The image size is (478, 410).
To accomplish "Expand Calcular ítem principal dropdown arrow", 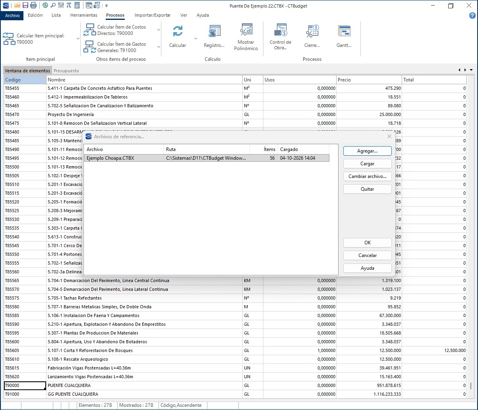I will tap(78, 39).
